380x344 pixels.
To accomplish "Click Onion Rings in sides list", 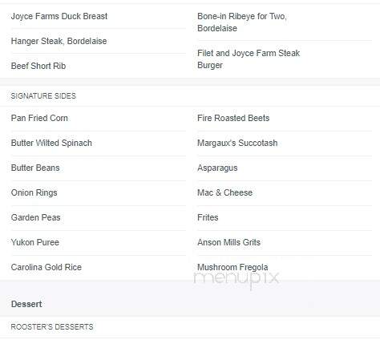I will coord(34,192).
